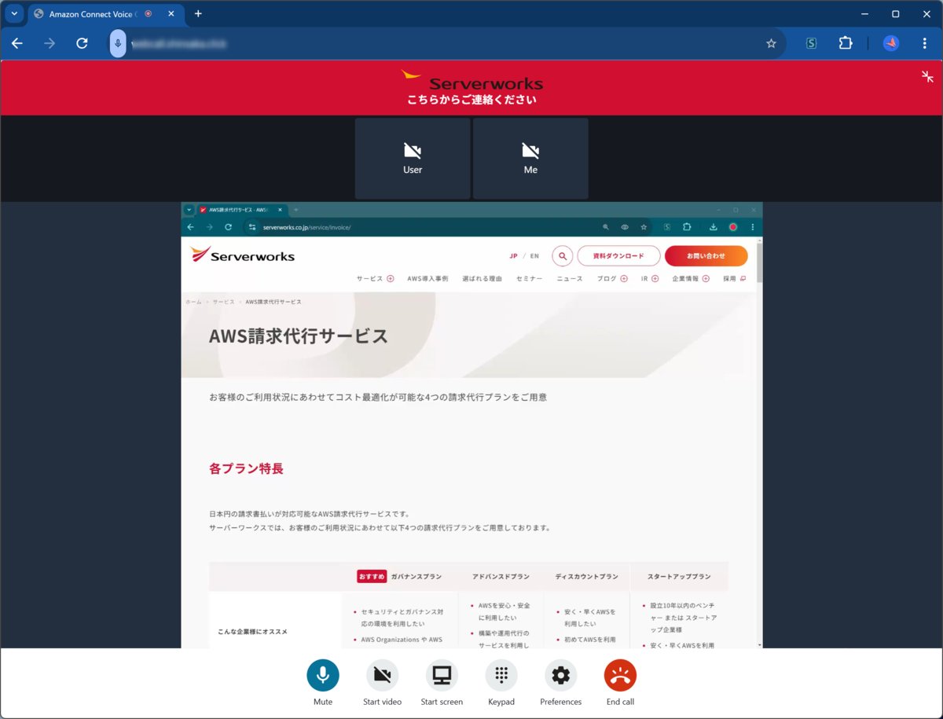Screen dimensions: 943x719
Task: Switch shared site language to EN
Action: pos(534,256)
